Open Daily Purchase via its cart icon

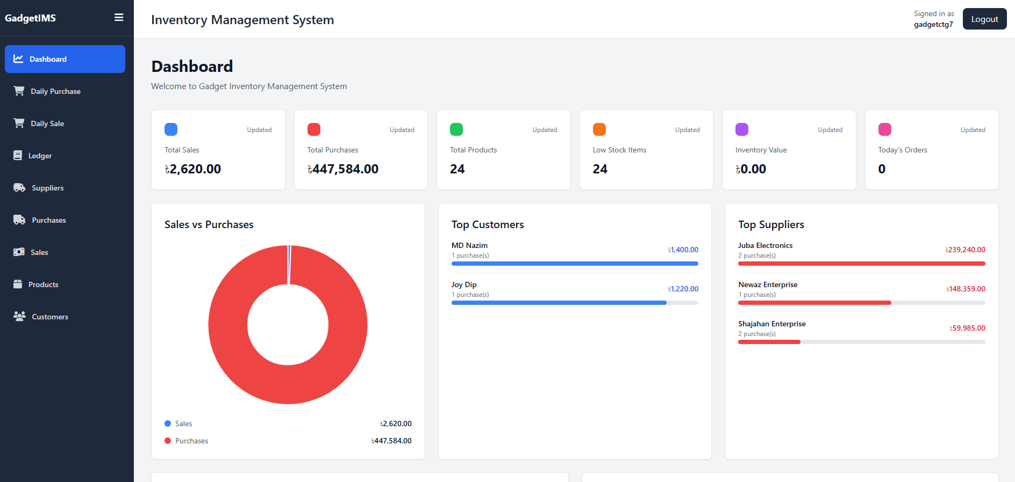click(x=19, y=91)
